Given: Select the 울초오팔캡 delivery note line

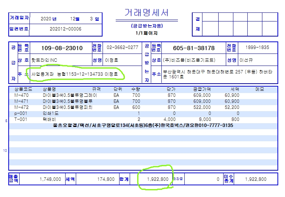Looking at the screenshot, I should click(x=143, y=125).
